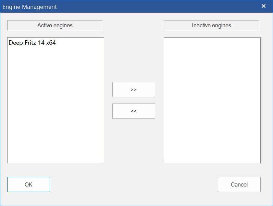
Task: Close the Engine Management dialog
Action: point(263,6)
